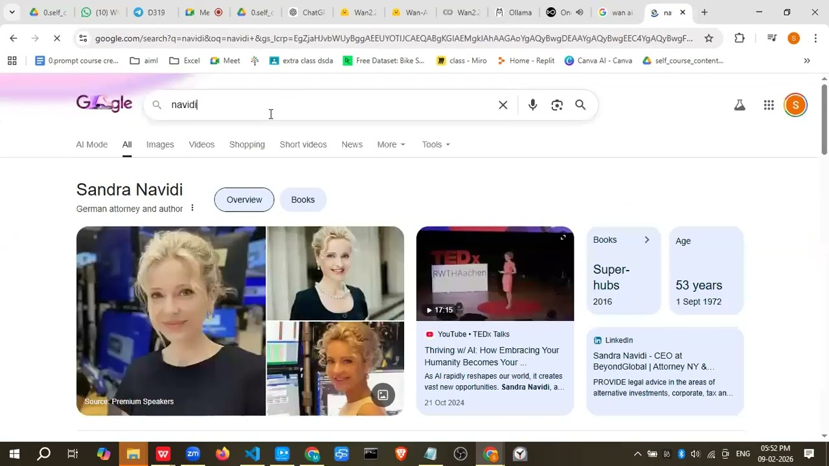Screen dimensions: 829x466
Task: Switch to AI Mode tab
Action: click(92, 144)
